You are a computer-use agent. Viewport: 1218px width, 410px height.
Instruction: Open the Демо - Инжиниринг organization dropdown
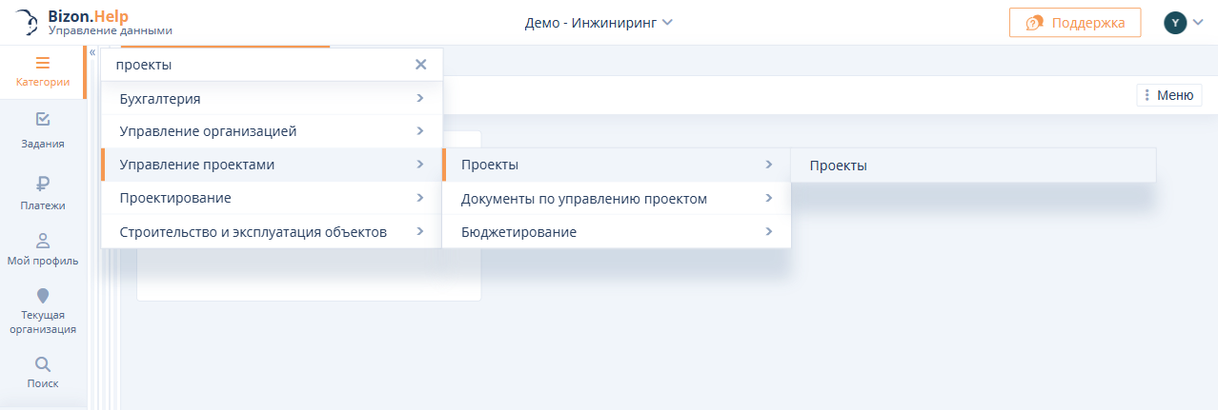[599, 22]
